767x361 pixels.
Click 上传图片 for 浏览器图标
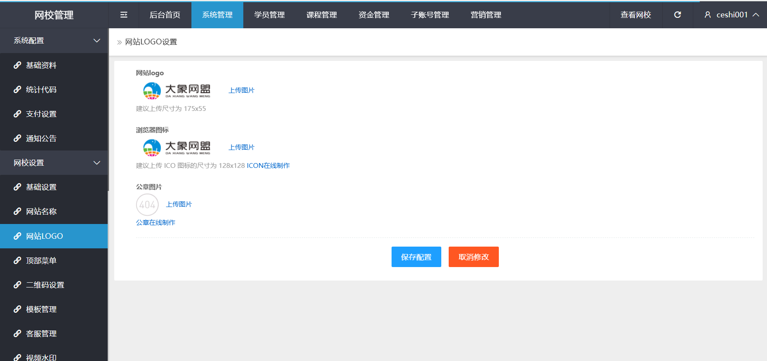click(242, 147)
